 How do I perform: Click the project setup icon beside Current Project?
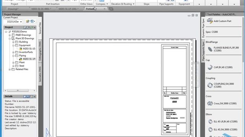[x=28, y=21]
